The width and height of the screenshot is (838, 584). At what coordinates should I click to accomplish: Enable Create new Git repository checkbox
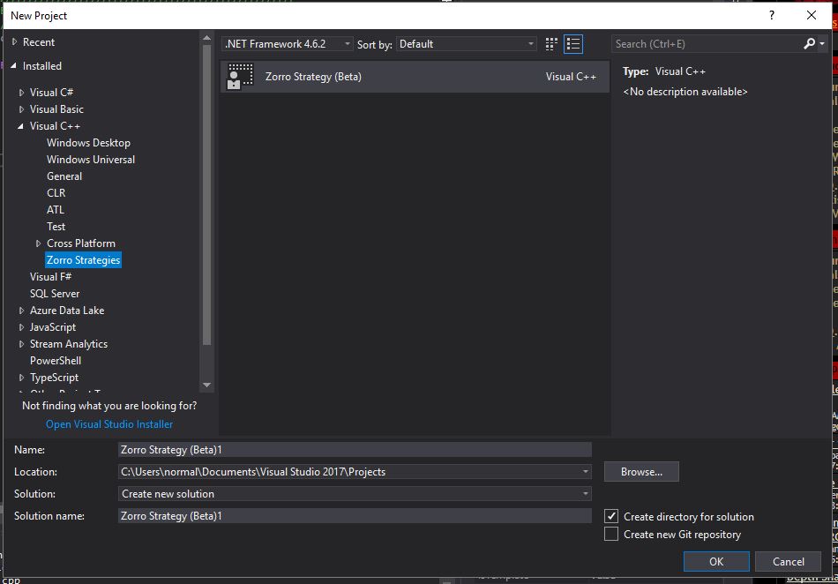(611, 534)
